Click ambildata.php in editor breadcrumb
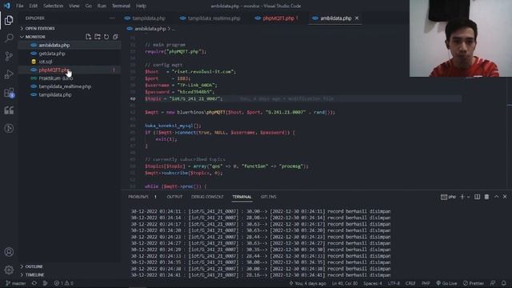The height and width of the screenshot is (288, 512). [x=150, y=29]
